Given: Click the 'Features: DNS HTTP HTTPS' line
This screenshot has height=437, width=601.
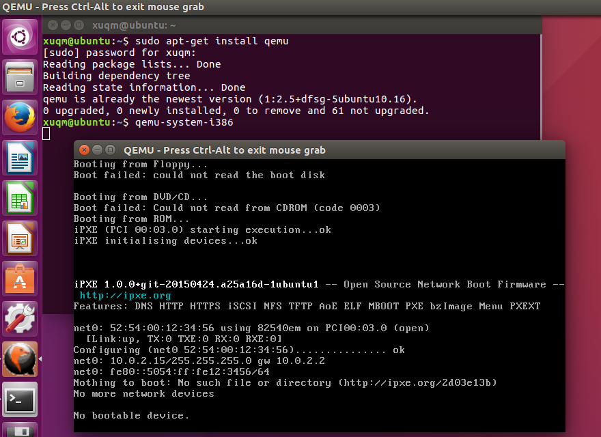Looking at the screenshot, I should [x=307, y=307].
